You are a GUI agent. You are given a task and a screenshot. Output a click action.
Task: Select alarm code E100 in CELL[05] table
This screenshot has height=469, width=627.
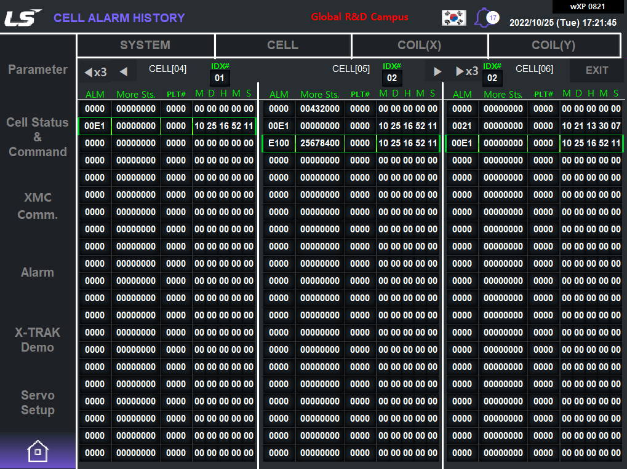(279, 143)
